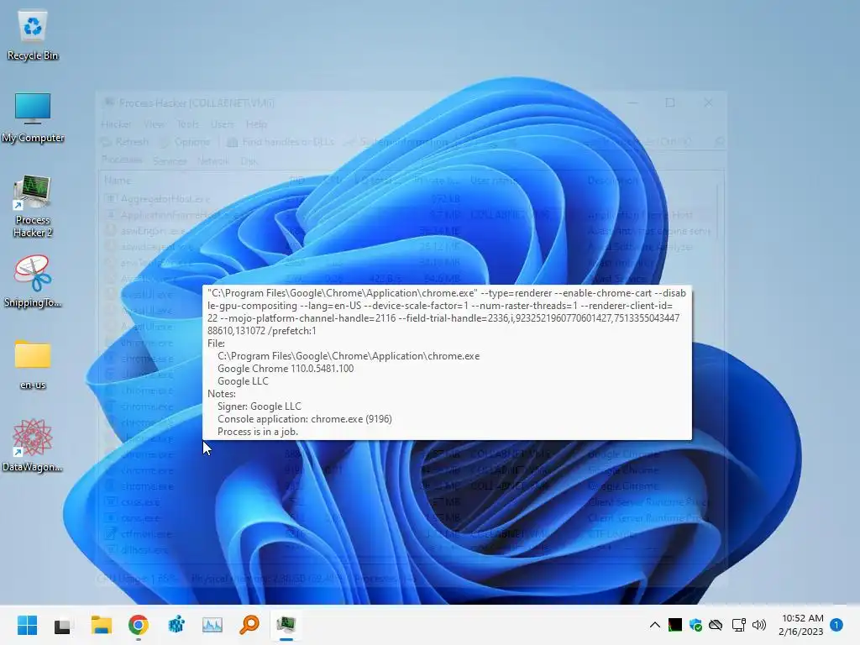
Task: Click 'Process is in a job.' tooltip line
Action: coord(258,432)
